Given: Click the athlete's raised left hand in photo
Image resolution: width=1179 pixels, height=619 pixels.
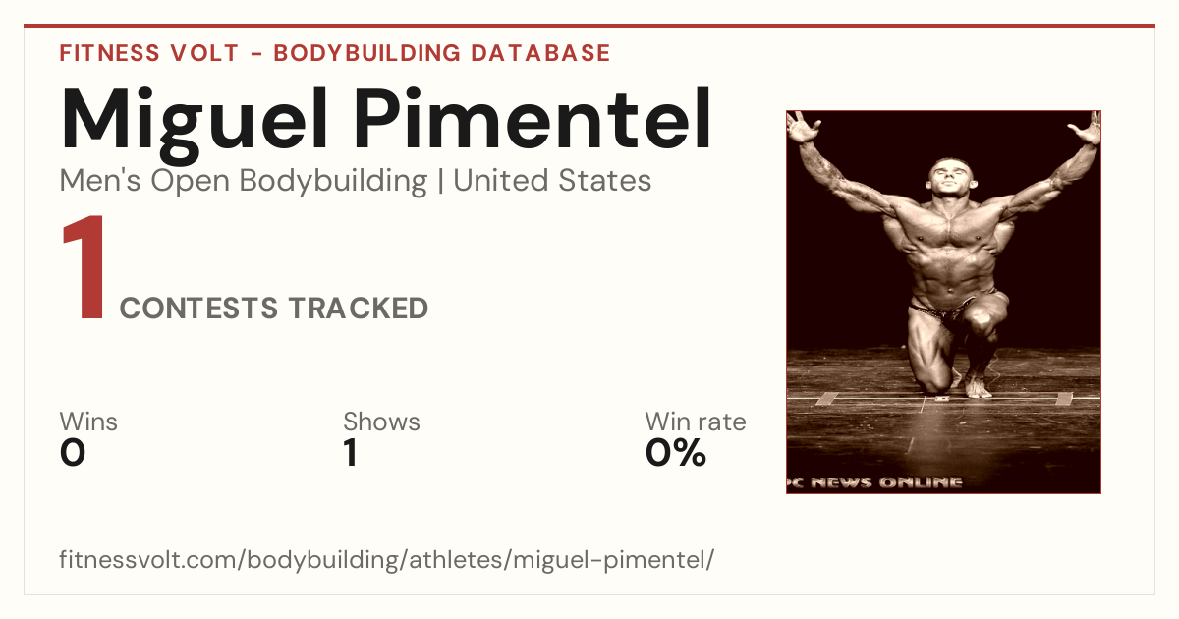Looking at the screenshot, I should coord(1087,128).
